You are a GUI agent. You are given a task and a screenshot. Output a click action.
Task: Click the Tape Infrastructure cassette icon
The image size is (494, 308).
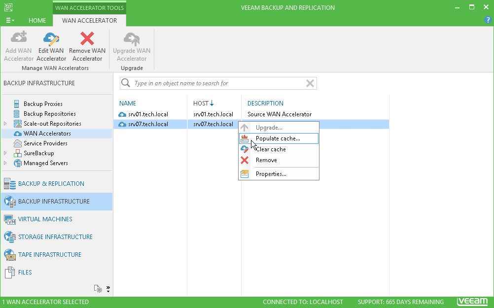(x=10, y=255)
